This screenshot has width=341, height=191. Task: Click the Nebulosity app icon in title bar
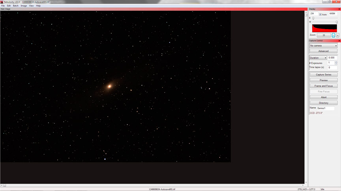[x=2, y=2]
